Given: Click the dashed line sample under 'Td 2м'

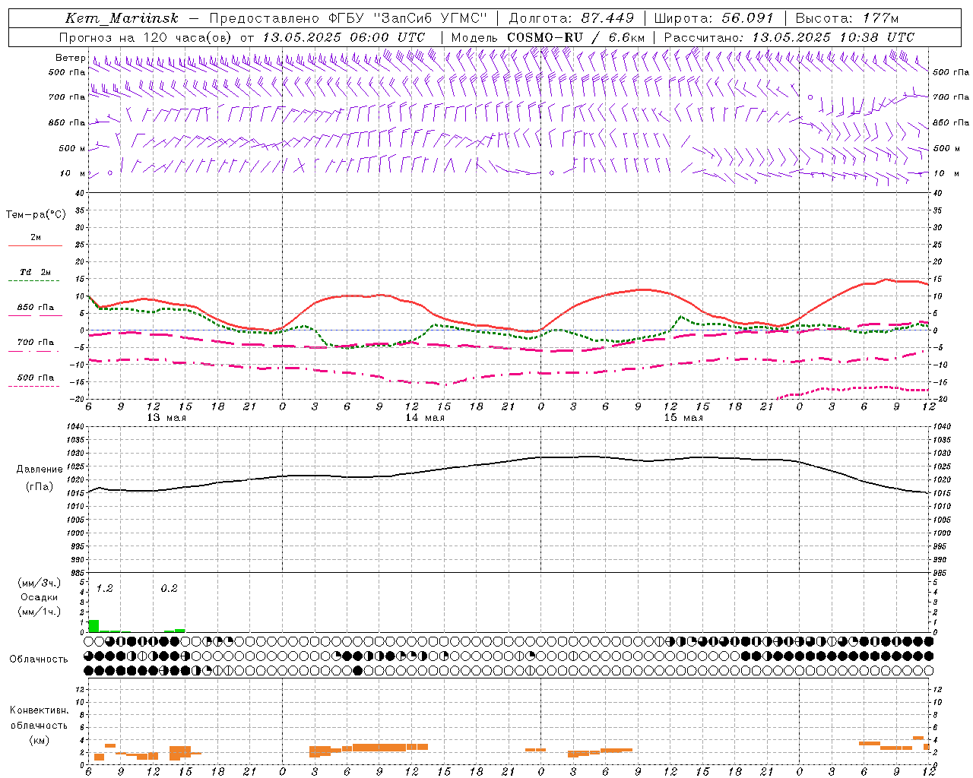Looking at the screenshot, I should [x=33, y=281].
